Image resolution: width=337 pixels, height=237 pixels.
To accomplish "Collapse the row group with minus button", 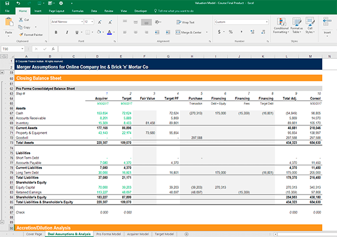I will (x=2, y=222).
